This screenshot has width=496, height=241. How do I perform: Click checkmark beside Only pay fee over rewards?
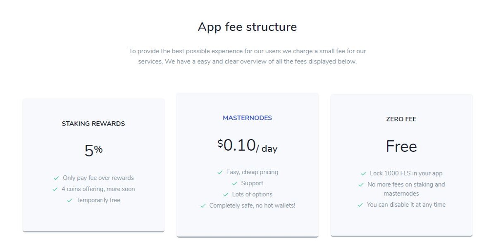pos(56,178)
